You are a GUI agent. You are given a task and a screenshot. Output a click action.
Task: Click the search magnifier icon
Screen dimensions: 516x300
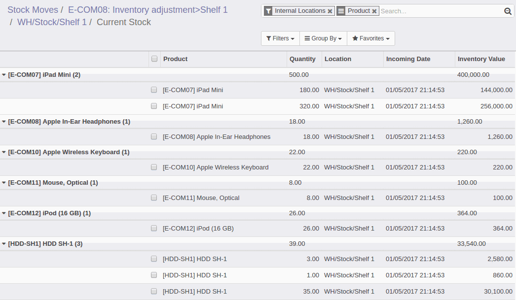[x=508, y=11]
